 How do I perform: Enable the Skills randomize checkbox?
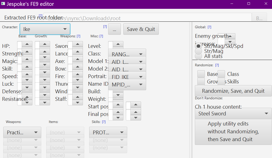coord(221,81)
